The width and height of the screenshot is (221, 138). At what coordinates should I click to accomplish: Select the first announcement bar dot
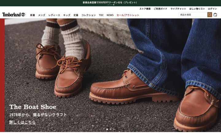point(108,5)
